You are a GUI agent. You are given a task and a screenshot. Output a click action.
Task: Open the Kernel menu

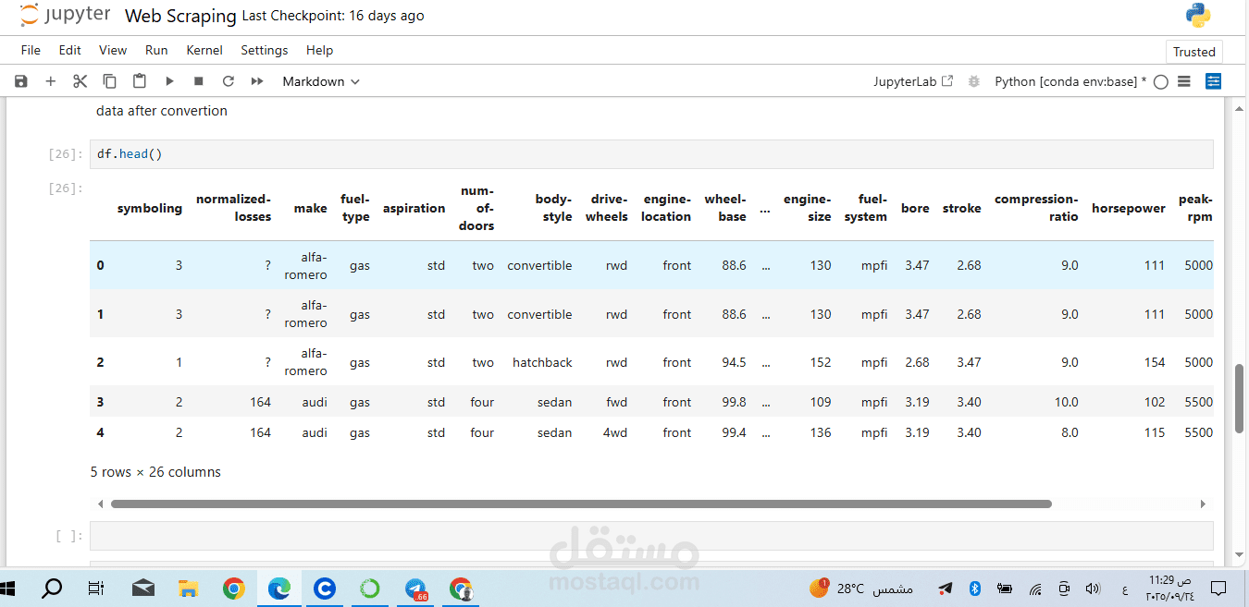[x=204, y=50]
